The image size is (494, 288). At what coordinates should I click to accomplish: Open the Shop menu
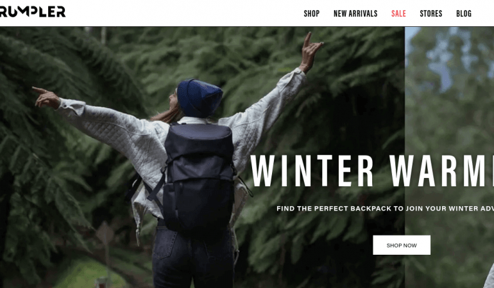[312, 13]
